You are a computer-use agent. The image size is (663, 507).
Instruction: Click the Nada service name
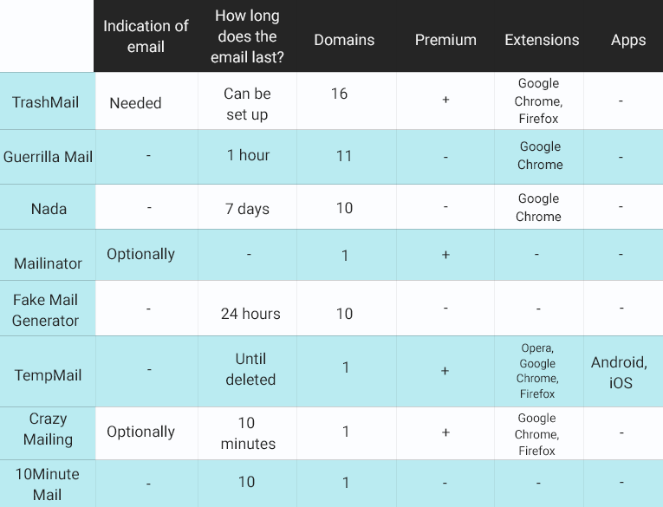tap(49, 209)
